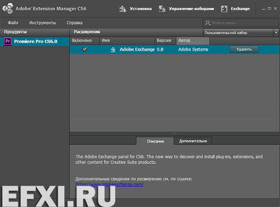Image resolution: width=280 pixels, height=207 pixels.
Task: Sort by the Версия column header
Action: pos(165,41)
